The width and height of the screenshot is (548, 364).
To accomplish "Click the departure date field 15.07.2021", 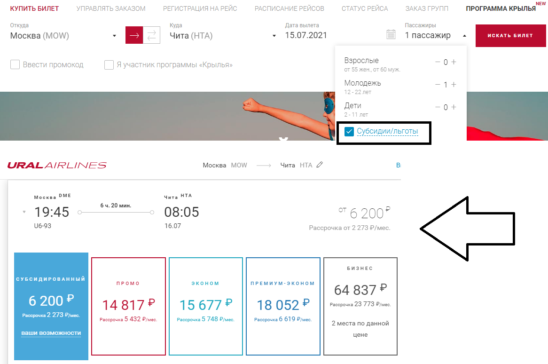I will (306, 35).
